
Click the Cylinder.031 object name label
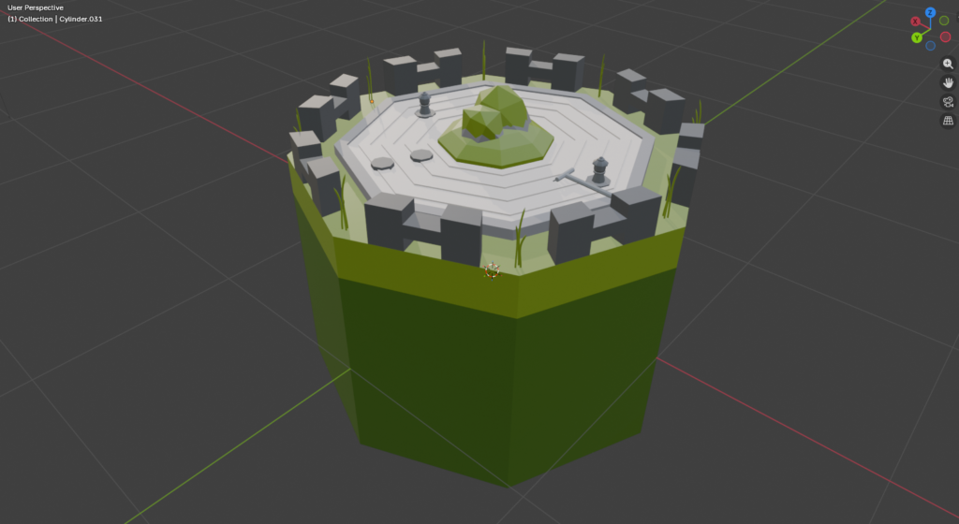[x=81, y=19]
